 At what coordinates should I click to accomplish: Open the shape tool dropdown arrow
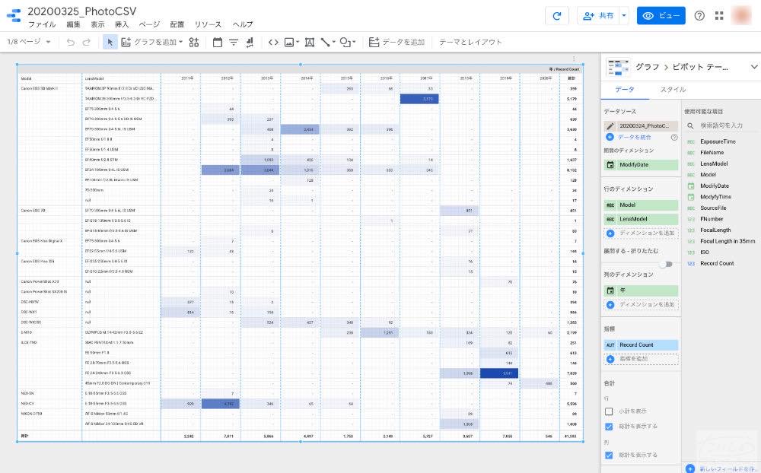click(354, 43)
